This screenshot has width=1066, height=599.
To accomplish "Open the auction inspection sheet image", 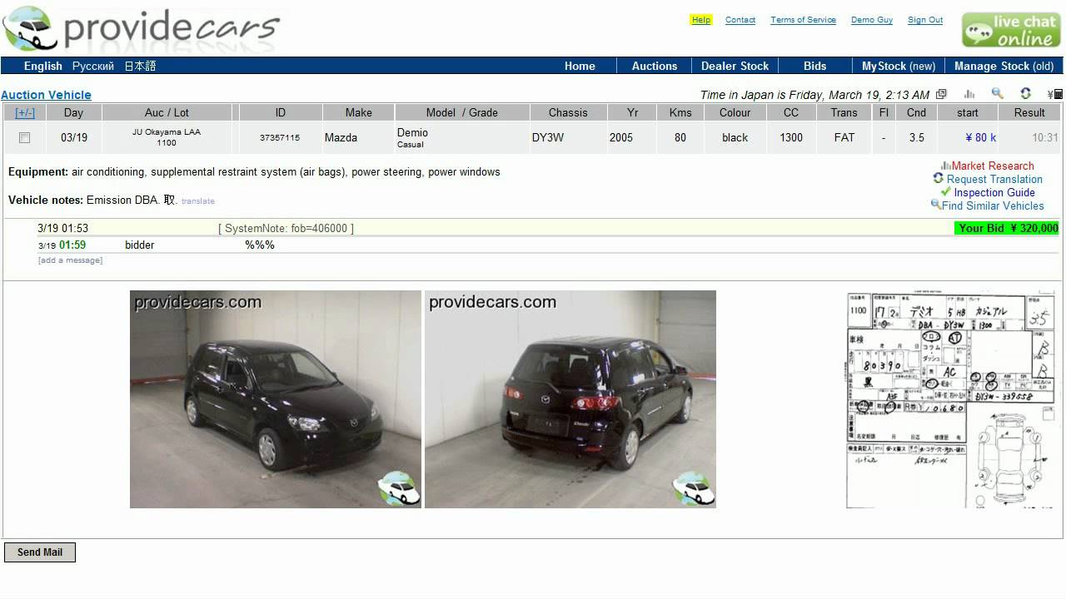I will pyautogui.click(x=952, y=399).
